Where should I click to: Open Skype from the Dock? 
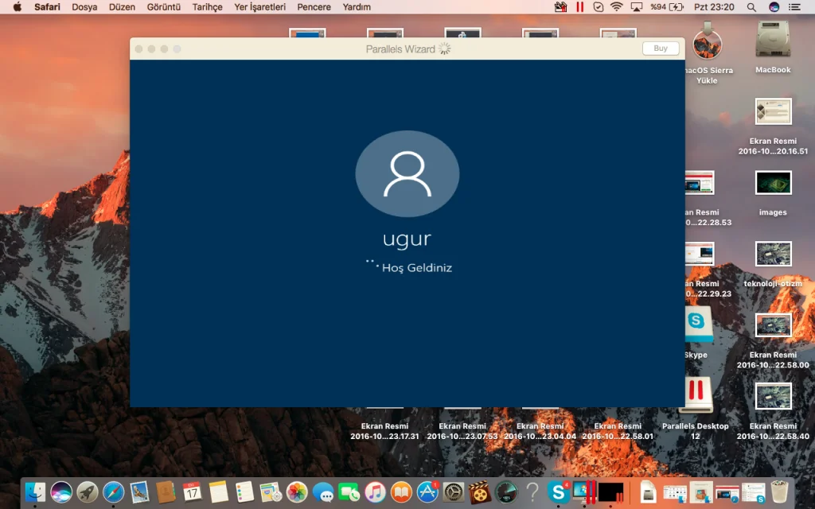click(x=558, y=492)
